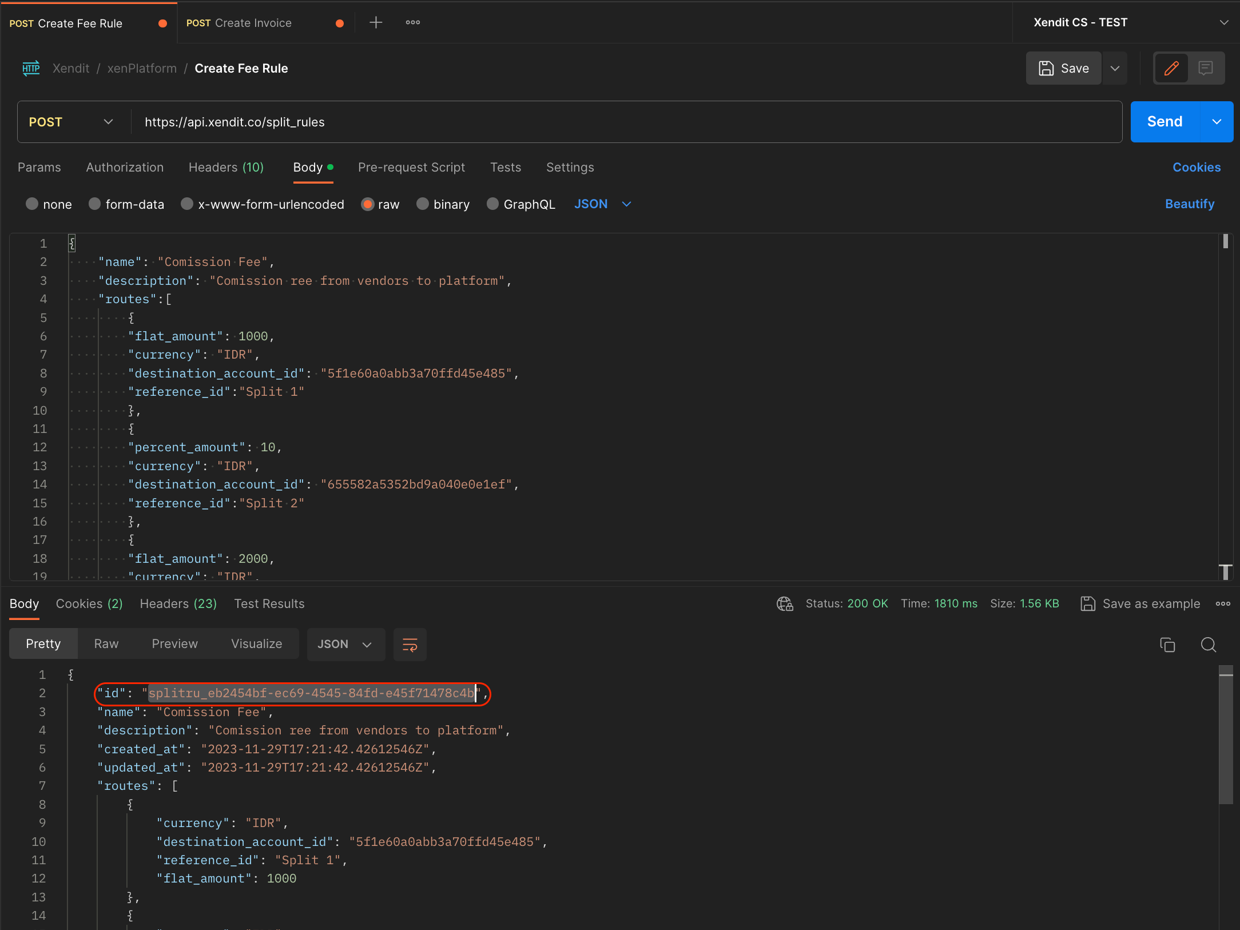Open the request Settings tab
Image resolution: width=1240 pixels, height=930 pixels.
tap(570, 167)
